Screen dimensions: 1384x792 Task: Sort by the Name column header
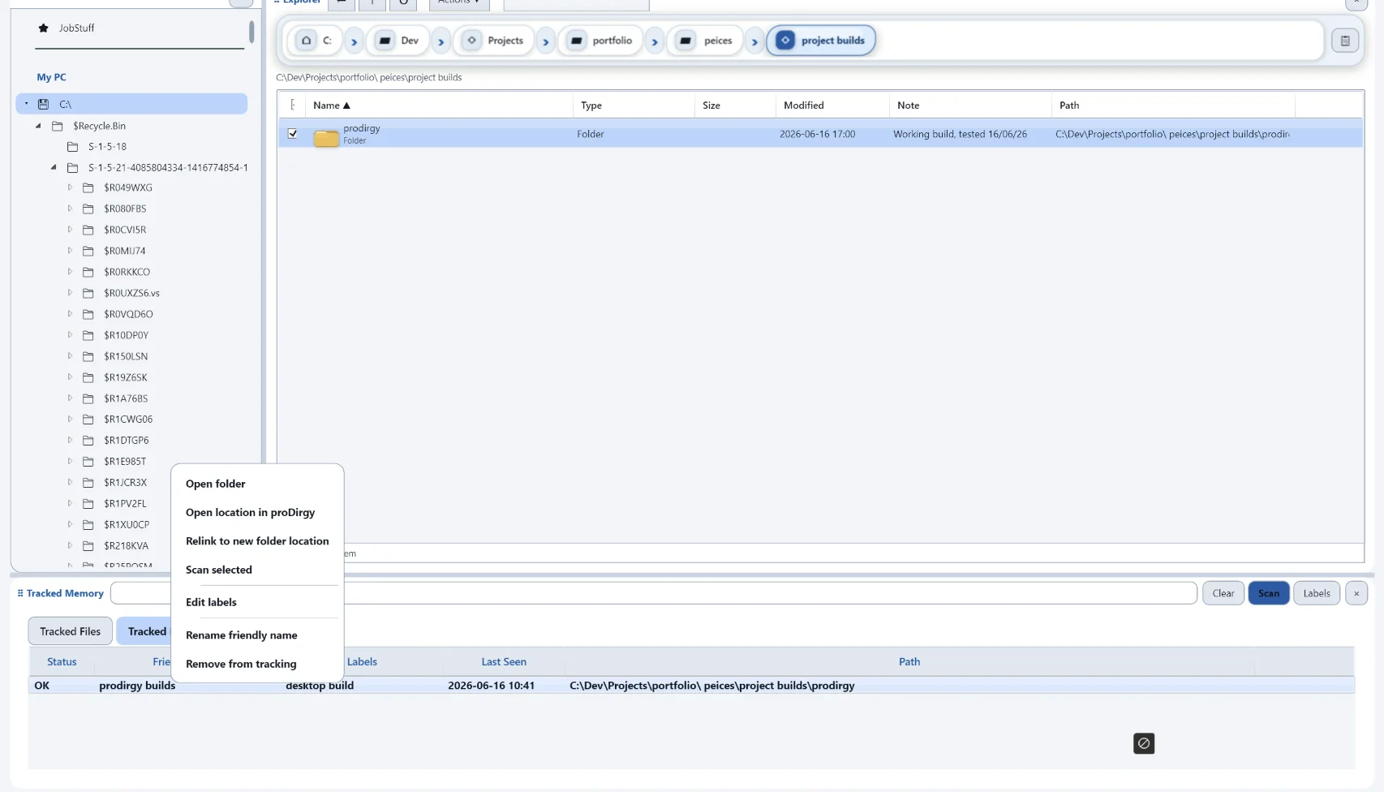point(439,105)
